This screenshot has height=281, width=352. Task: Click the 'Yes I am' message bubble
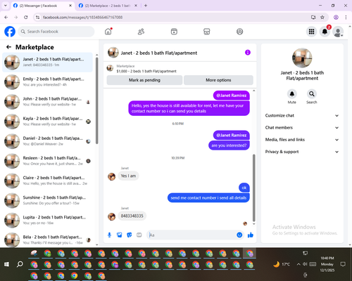[128, 176]
